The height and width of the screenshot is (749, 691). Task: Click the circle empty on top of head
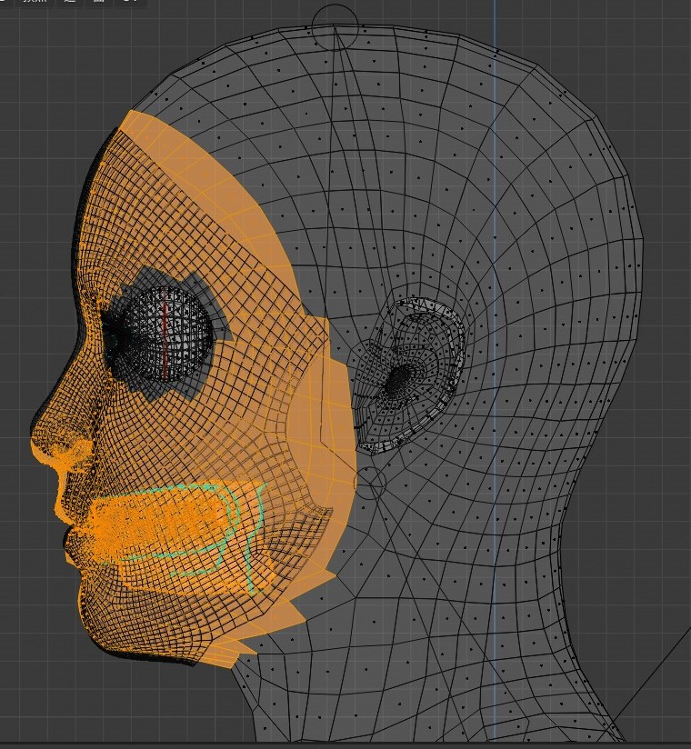pos(335,26)
